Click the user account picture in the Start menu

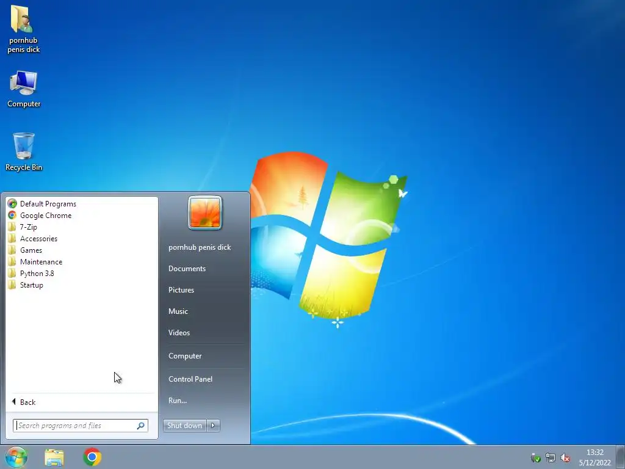205,213
